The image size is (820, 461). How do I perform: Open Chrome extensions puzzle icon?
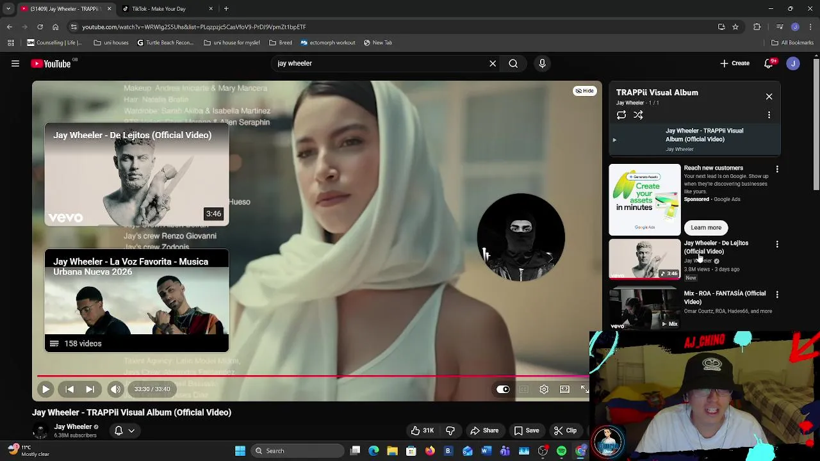click(x=757, y=27)
